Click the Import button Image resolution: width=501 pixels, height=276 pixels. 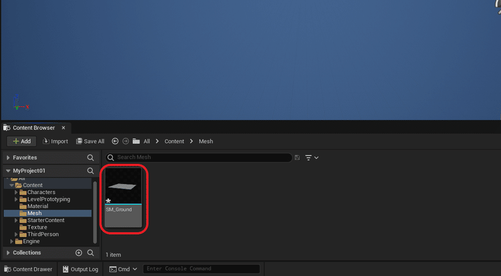(55, 141)
